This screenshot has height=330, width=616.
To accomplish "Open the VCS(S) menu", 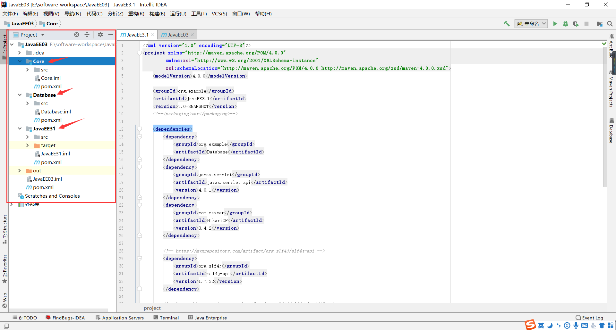I will [219, 14].
